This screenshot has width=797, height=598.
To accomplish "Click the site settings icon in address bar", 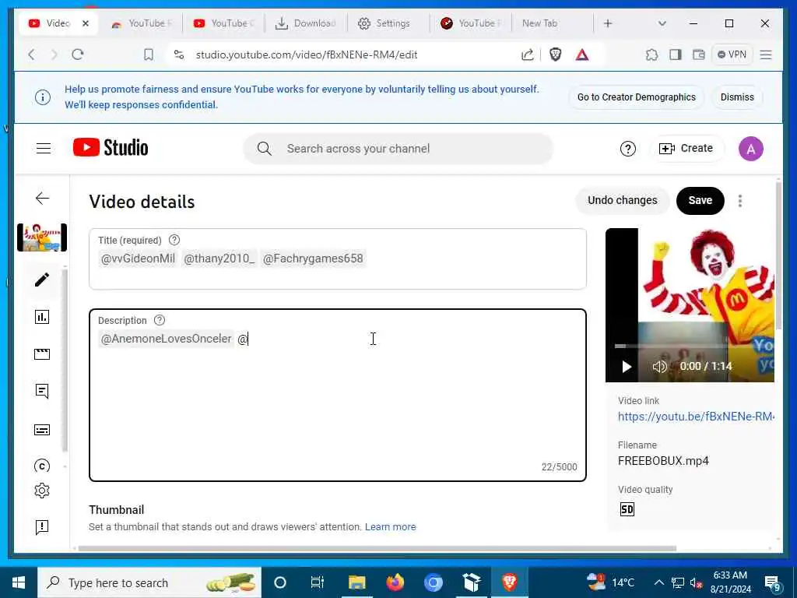I will (178, 55).
